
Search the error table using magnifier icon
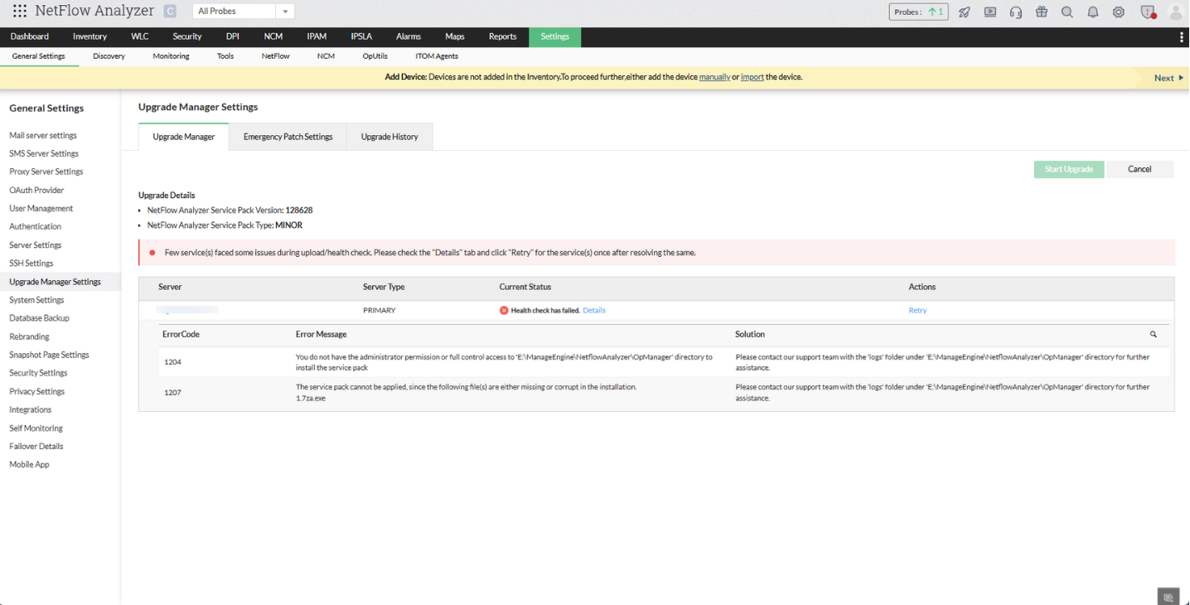tap(1154, 335)
